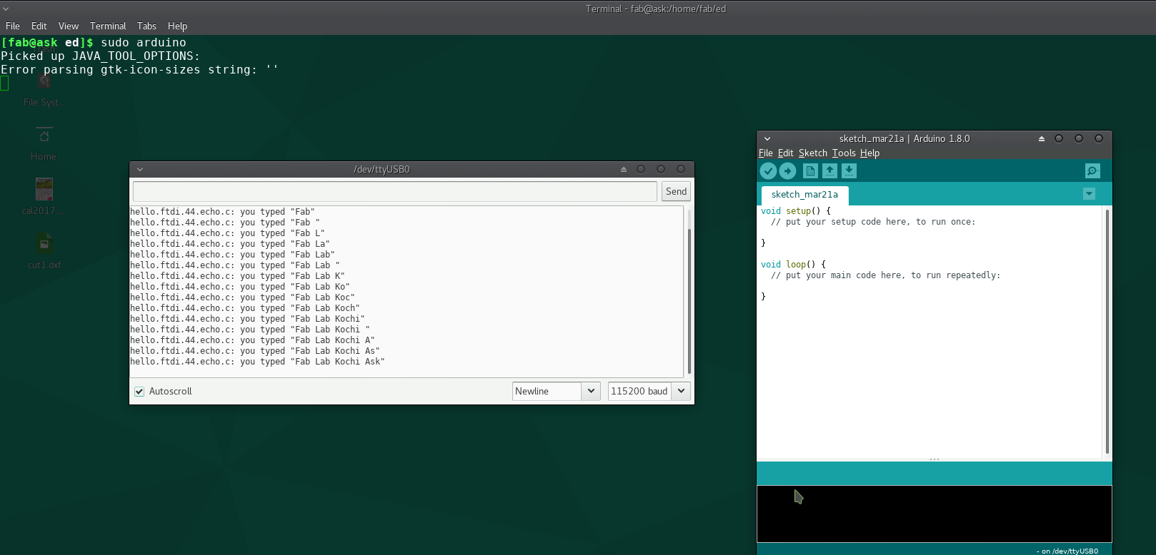Screen dimensions: 1156x555
Task: Click the "Picked up JAVA_TOOL_OPTIONS:" terminal line
Action: click(100, 56)
